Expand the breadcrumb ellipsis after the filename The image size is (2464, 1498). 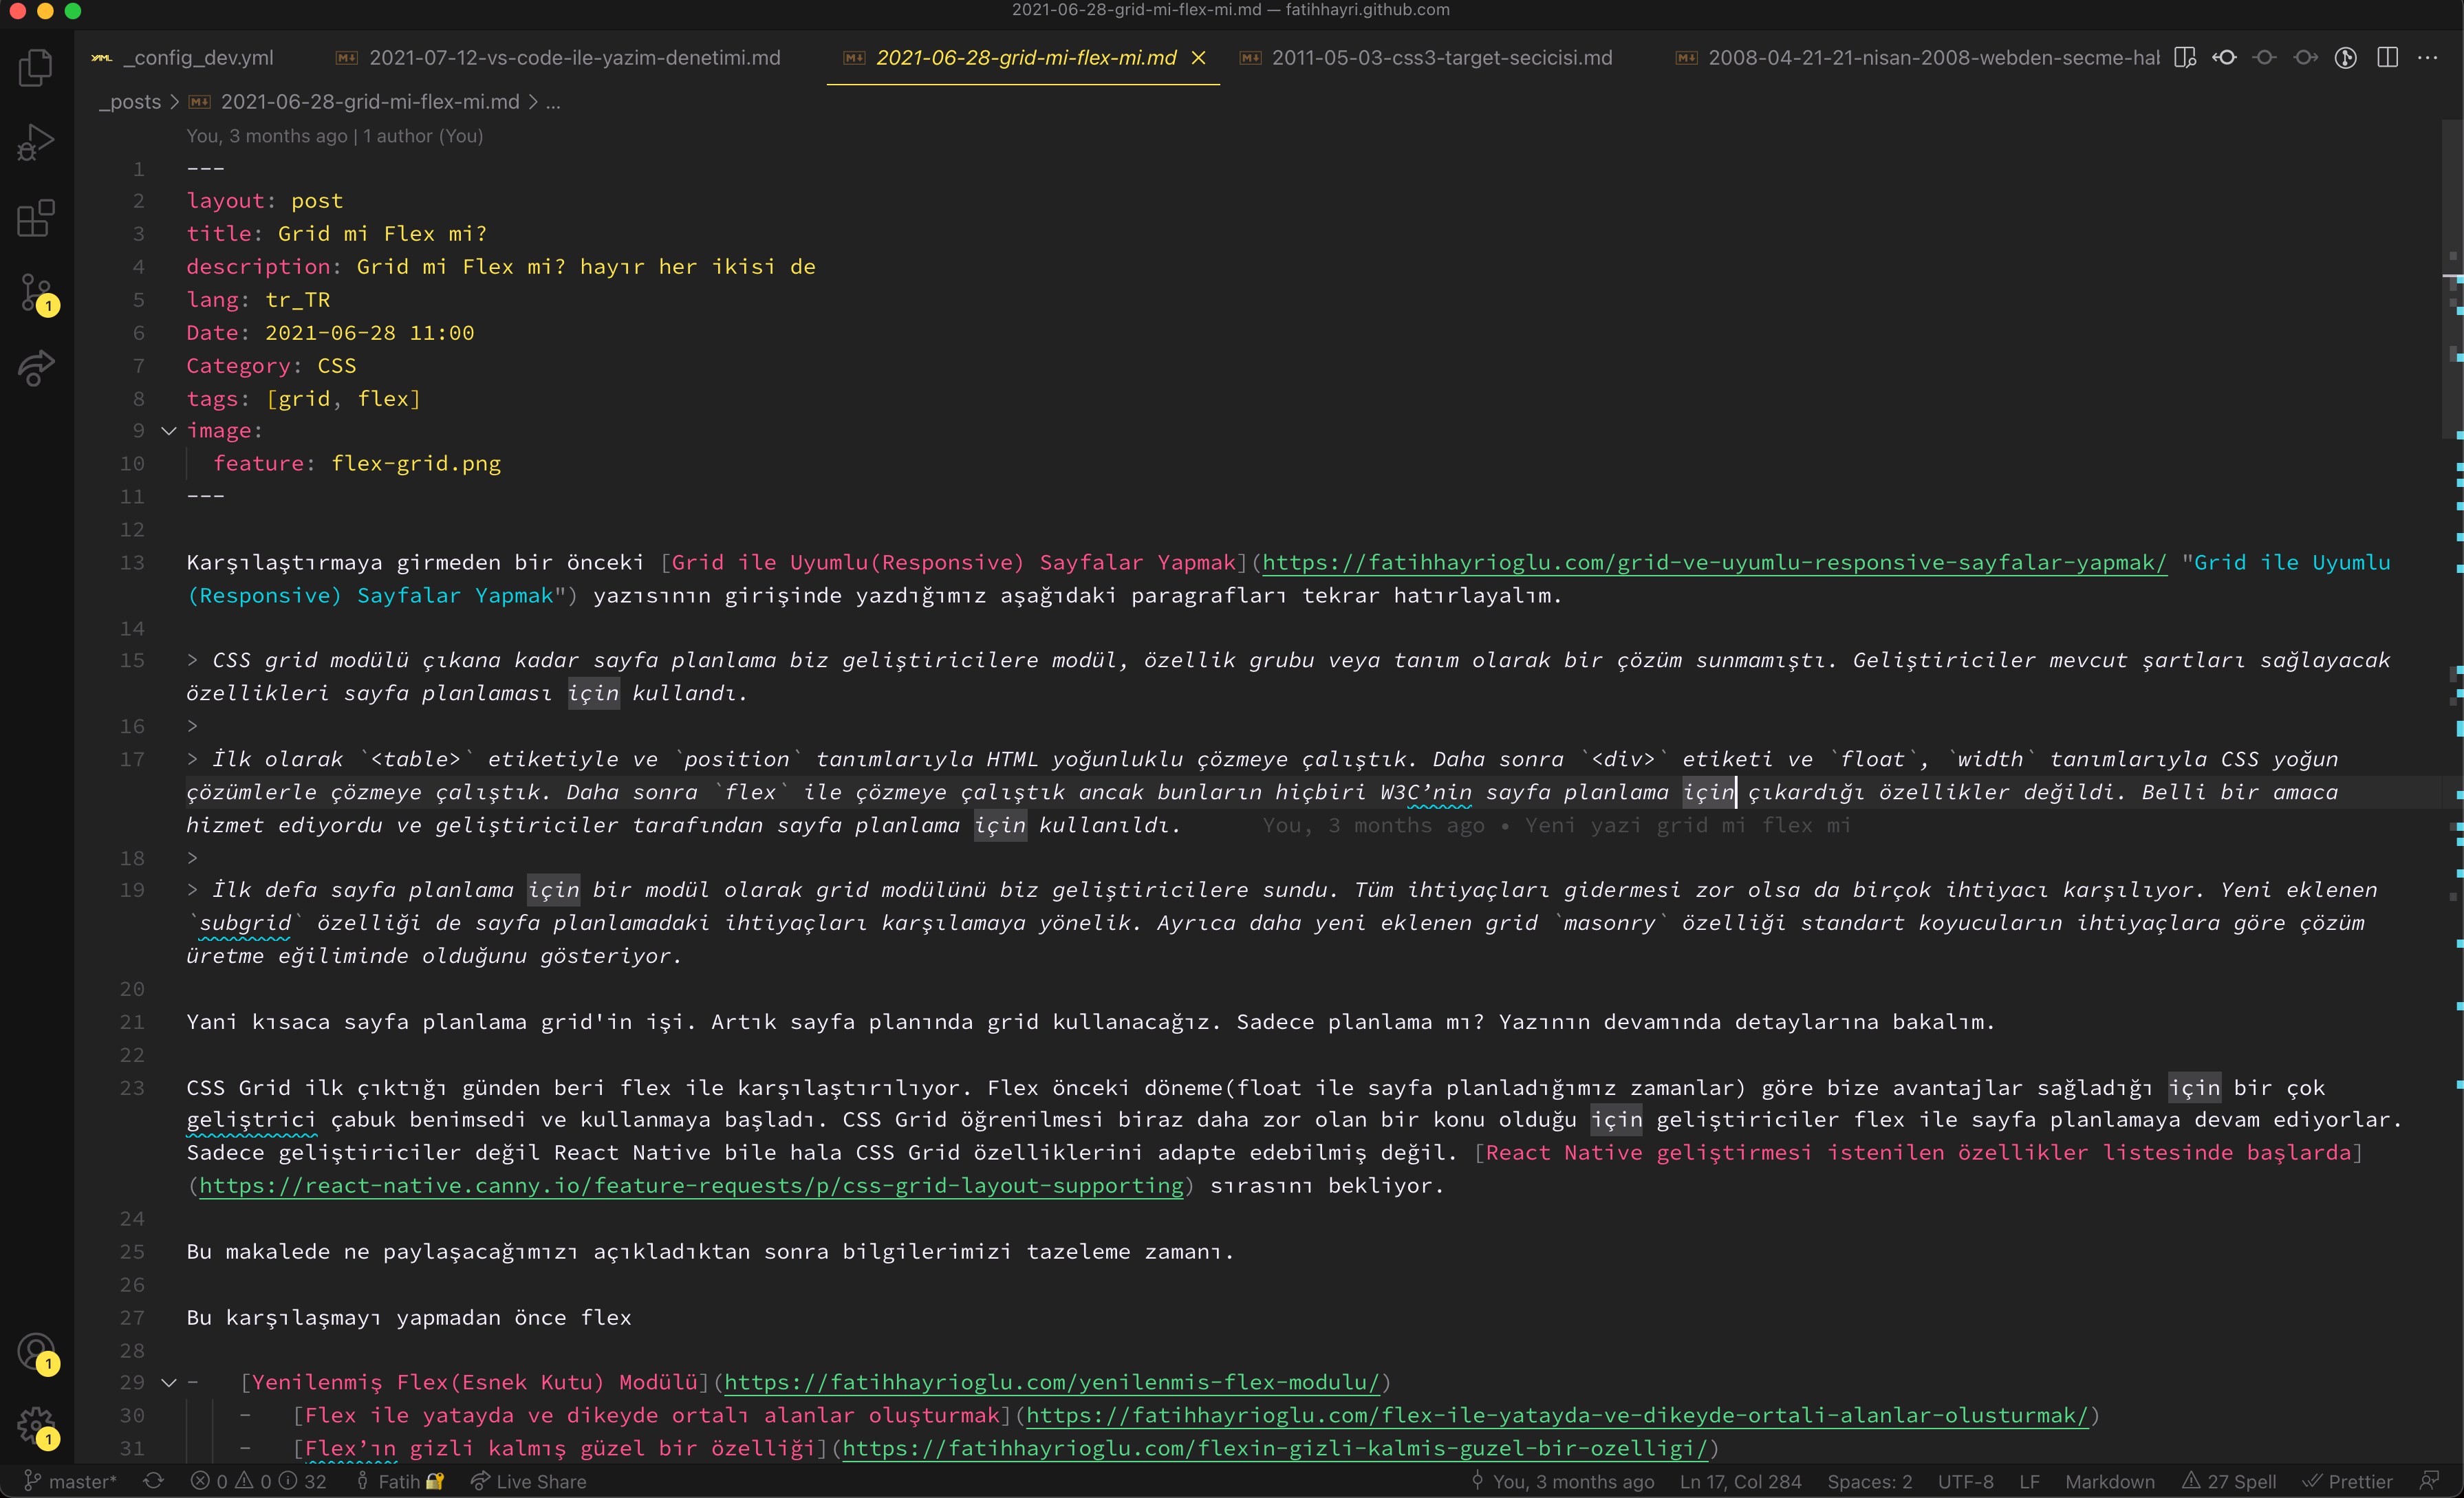(553, 102)
